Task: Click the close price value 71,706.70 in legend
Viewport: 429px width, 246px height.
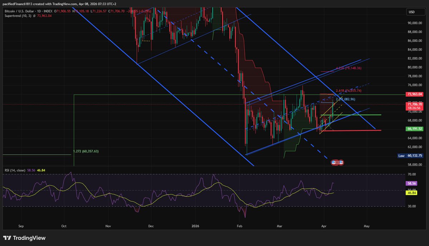Action: (117, 11)
